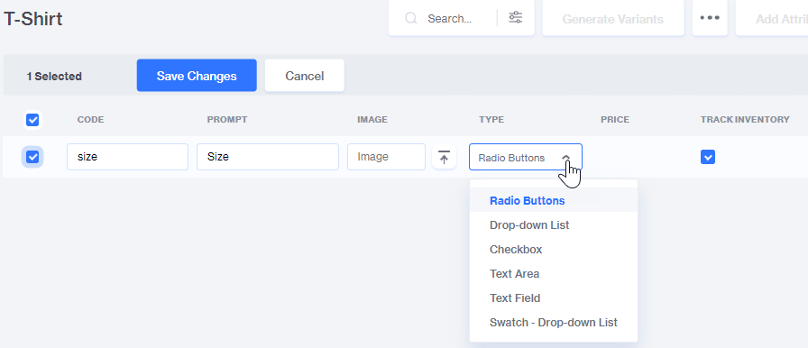Screen dimensions: 808x348
Task: Focus the Code field containing size
Action: pos(127,157)
